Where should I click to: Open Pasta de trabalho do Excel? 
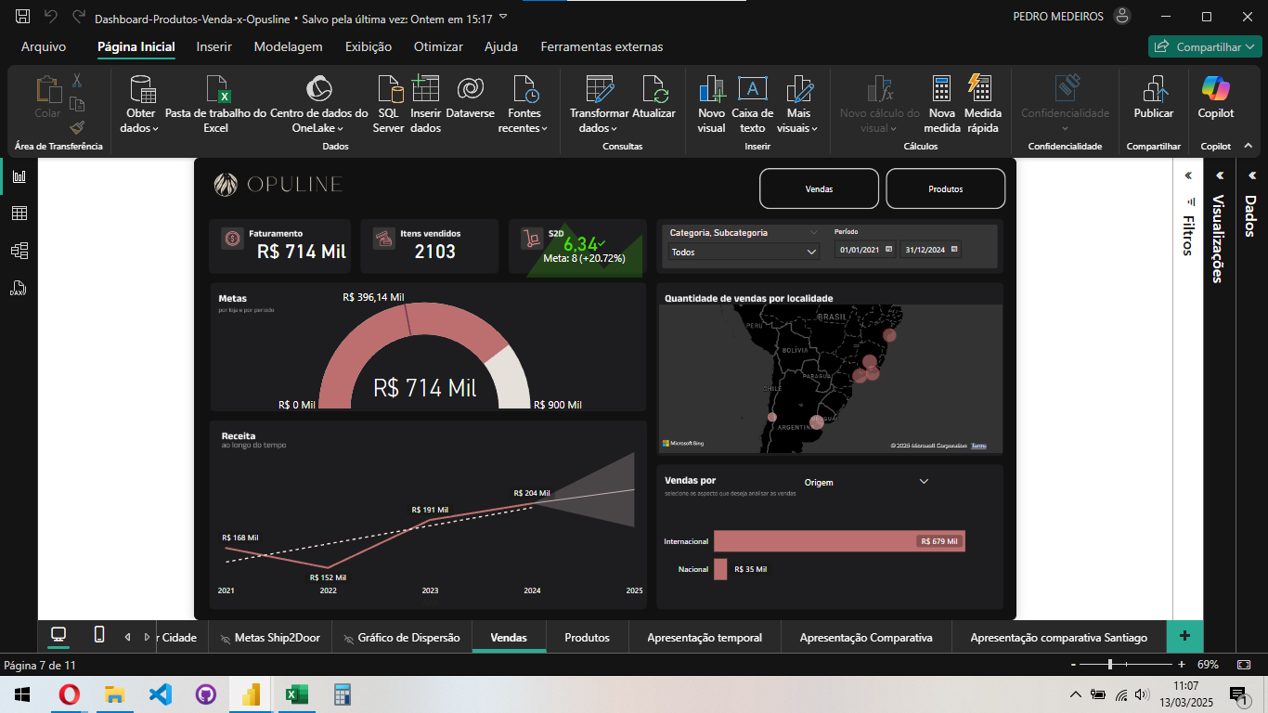[x=215, y=104]
